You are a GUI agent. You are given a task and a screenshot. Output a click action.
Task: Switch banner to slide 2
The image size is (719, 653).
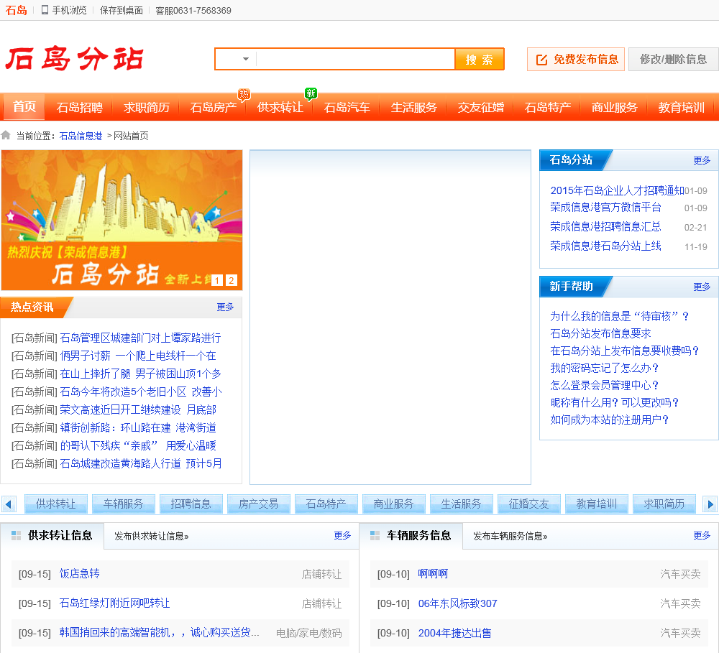pyautogui.click(x=232, y=280)
